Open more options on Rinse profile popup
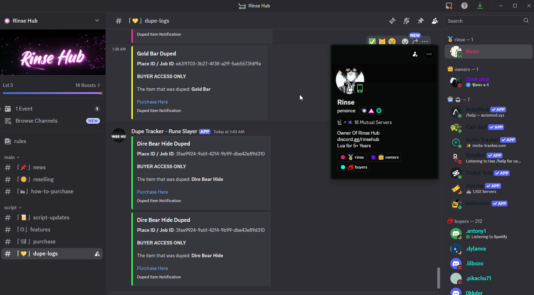The width and height of the screenshot is (534, 295). click(x=429, y=54)
